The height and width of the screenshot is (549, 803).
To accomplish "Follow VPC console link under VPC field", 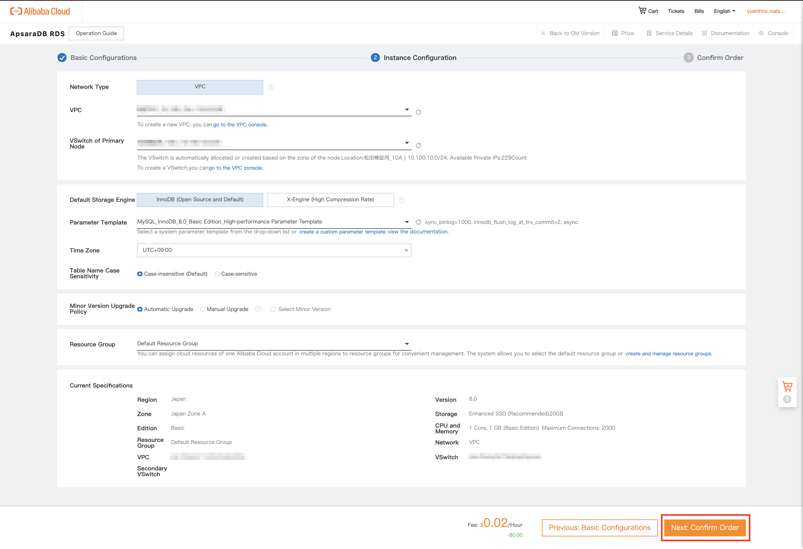I will click(x=240, y=125).
